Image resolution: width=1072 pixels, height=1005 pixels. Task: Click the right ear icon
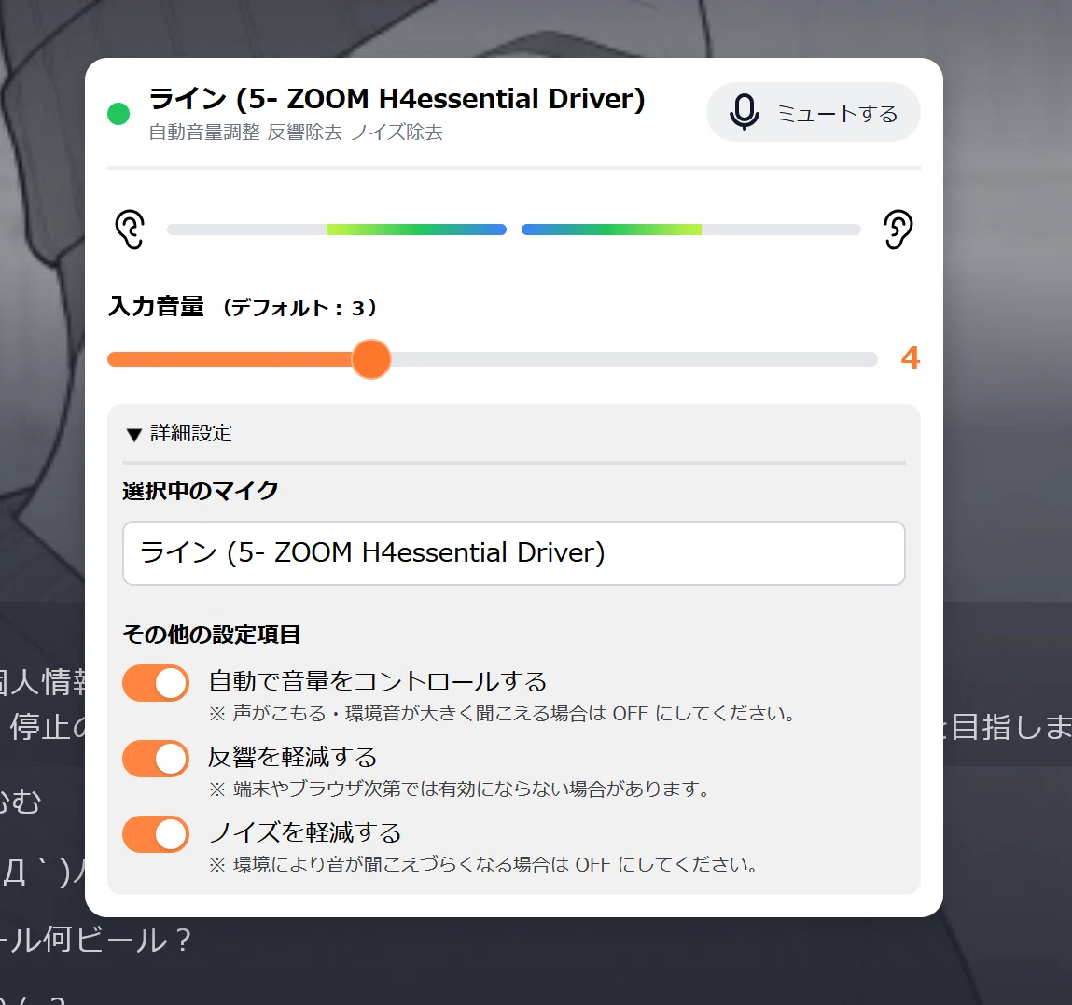[898, 230]
